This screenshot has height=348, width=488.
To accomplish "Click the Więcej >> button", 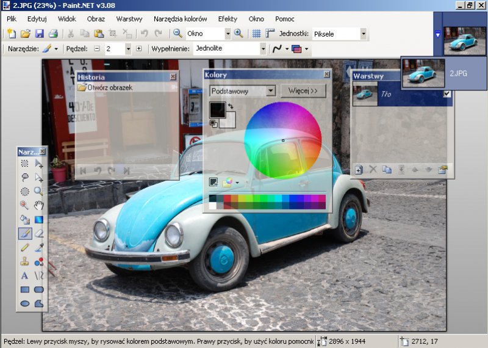I will (303, 91).
